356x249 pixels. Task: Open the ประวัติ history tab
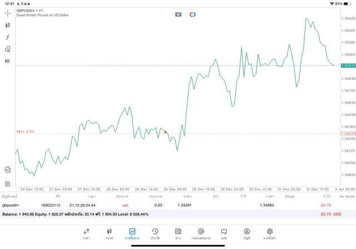(x=155, y=233)
